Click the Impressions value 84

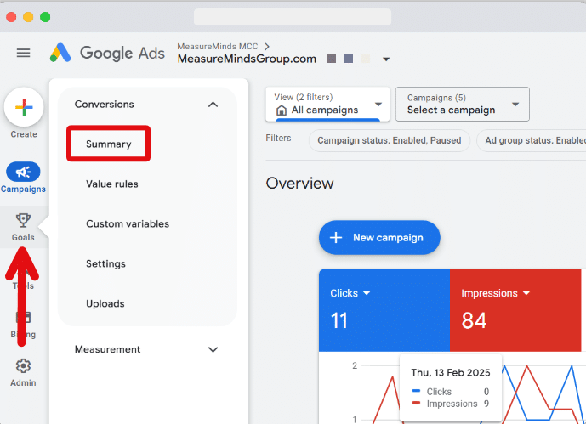pyautogui.click(x=474, y=320)
